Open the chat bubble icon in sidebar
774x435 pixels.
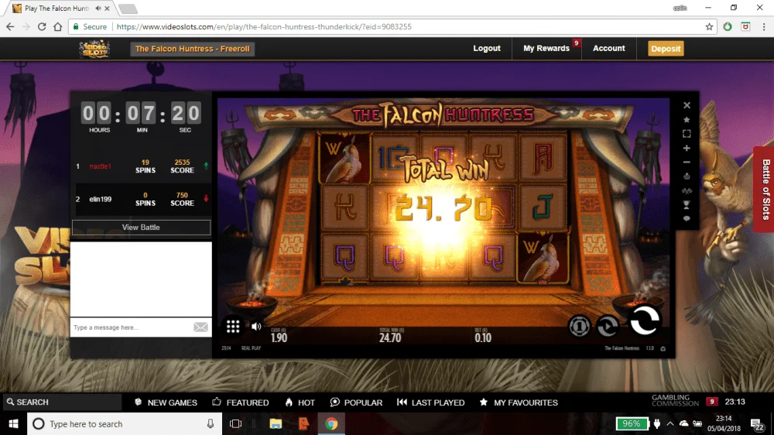pos(687,219)
